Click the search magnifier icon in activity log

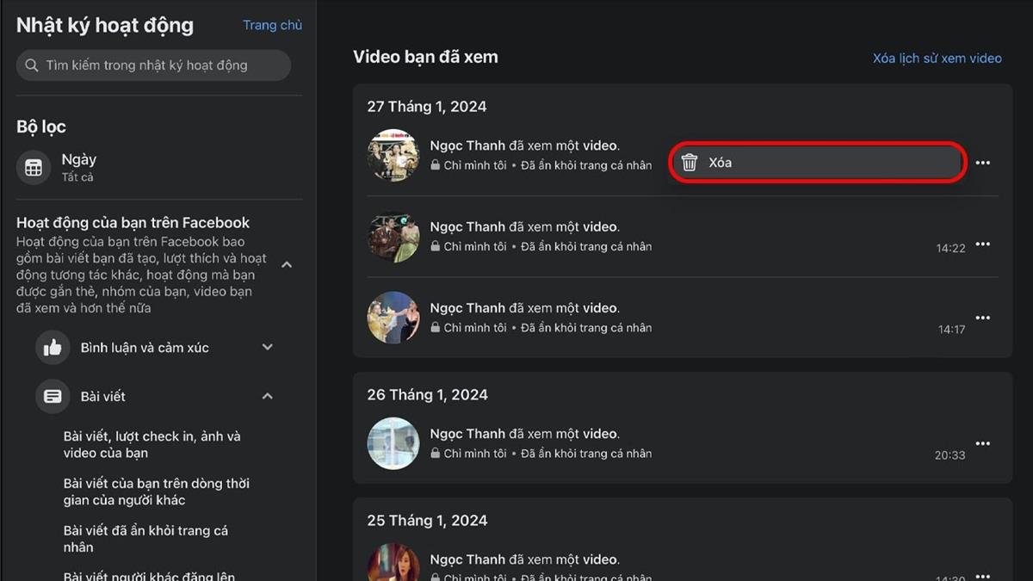tap(32, 65)
